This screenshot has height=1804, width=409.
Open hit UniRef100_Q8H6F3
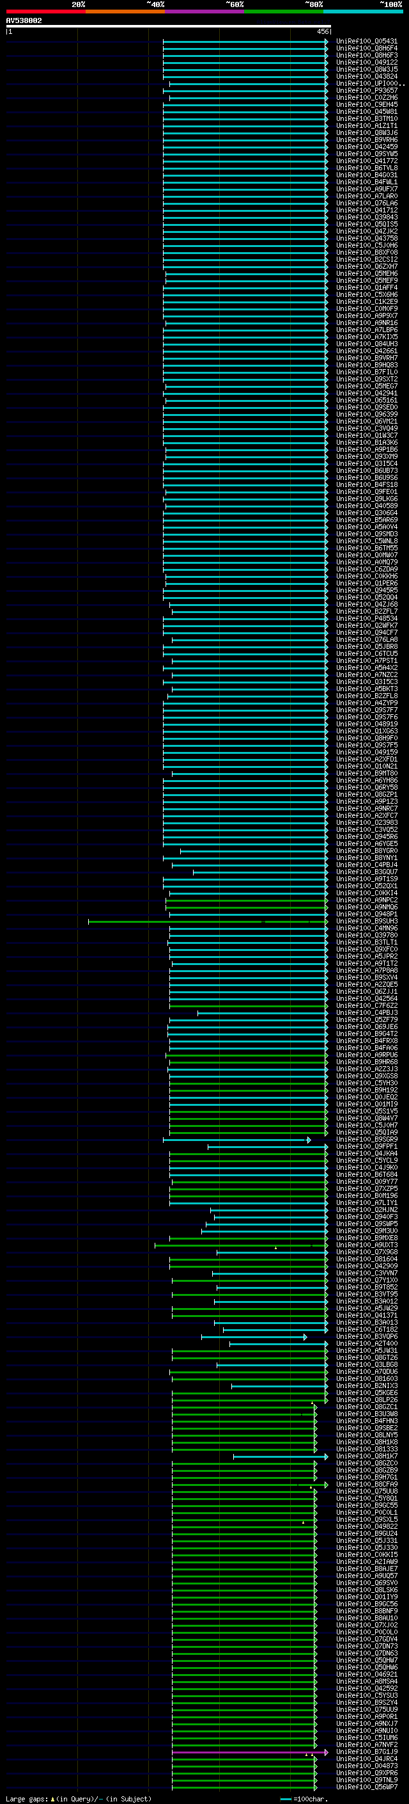point(366,55)
